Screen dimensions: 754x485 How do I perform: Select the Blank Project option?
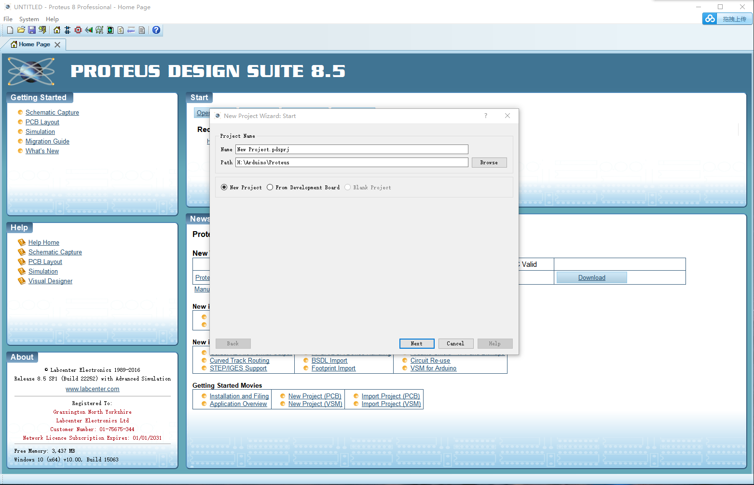point(348,187)
